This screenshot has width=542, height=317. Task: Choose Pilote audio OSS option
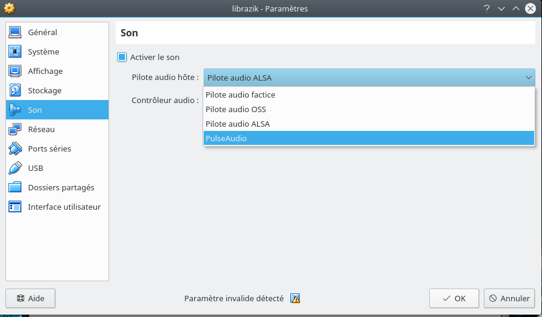[x=369, y=109]
